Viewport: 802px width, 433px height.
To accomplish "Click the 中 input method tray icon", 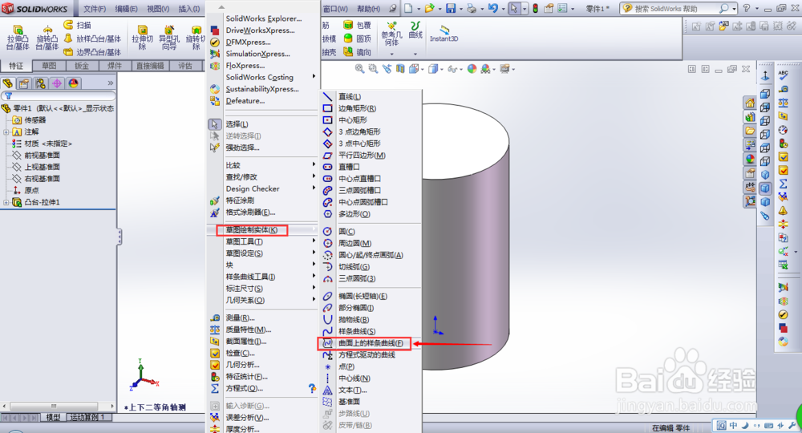I will coord(734,425).
